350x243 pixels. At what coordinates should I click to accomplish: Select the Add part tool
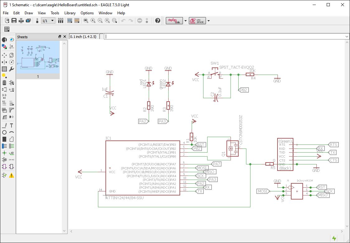[12, 83]
